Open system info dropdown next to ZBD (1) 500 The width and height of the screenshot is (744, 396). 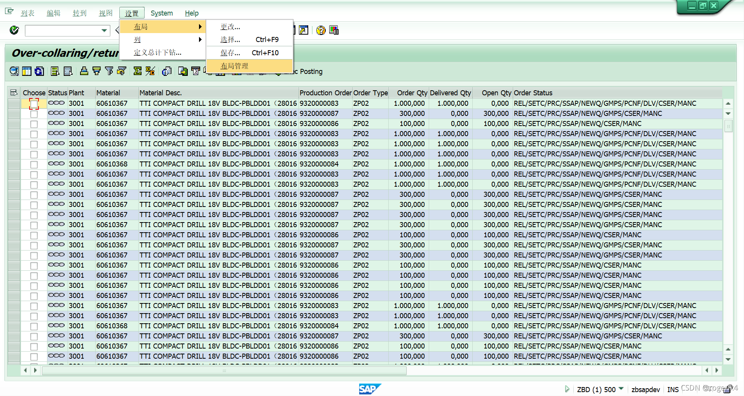tap(621, 389)
